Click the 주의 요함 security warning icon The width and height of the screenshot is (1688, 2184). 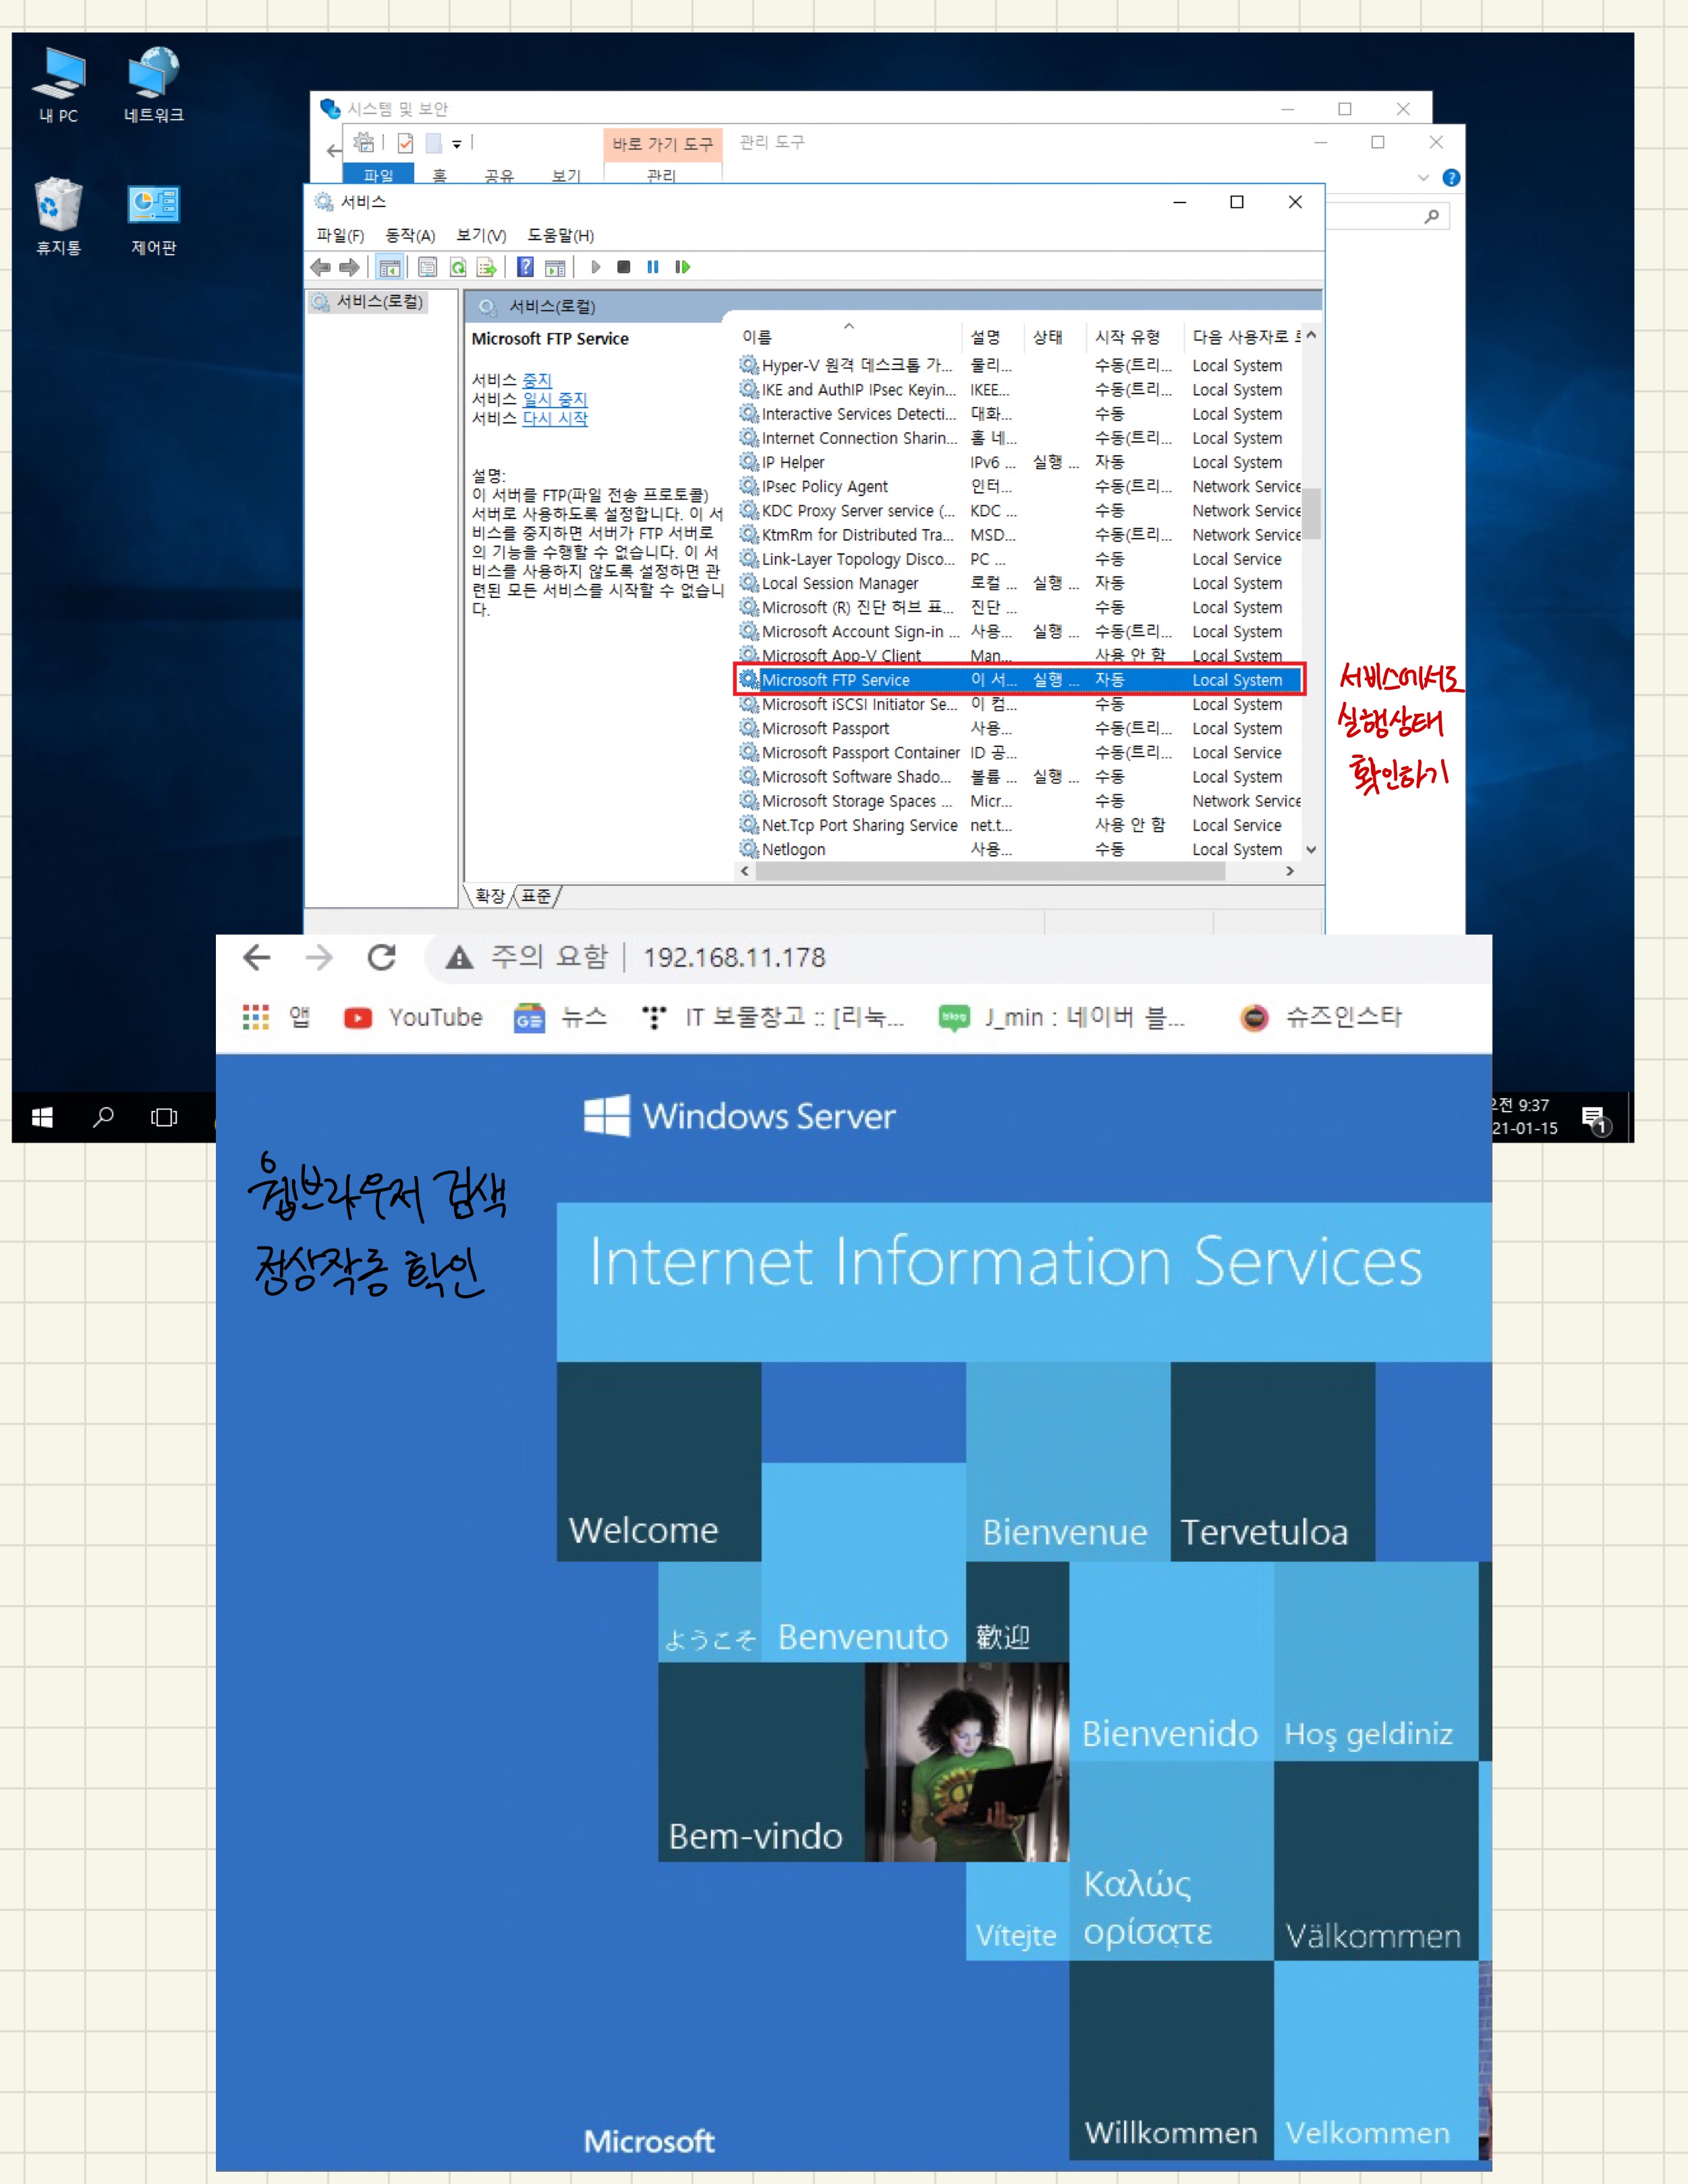click(x=459, y=958)
